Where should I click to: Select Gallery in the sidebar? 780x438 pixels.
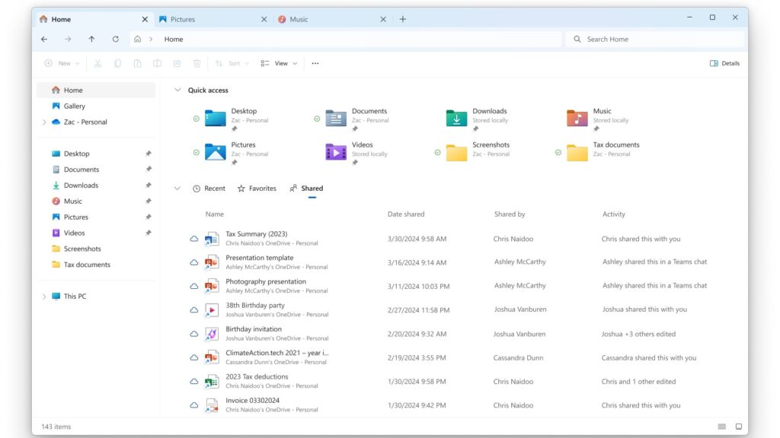tap(74, 106)
